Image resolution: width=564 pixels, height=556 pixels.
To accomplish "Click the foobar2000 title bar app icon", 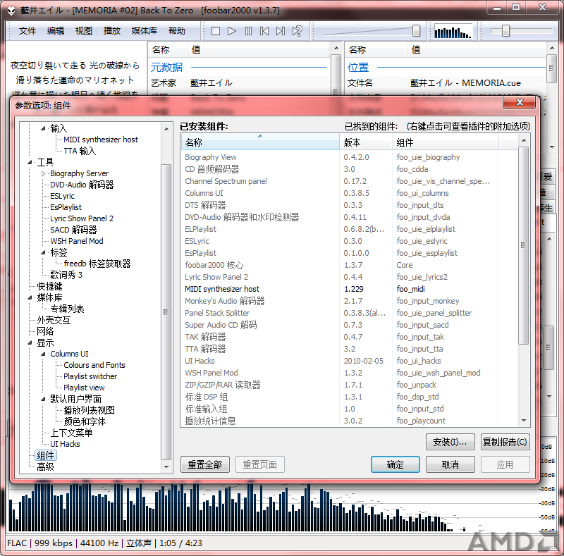I will tap(11, 10).
